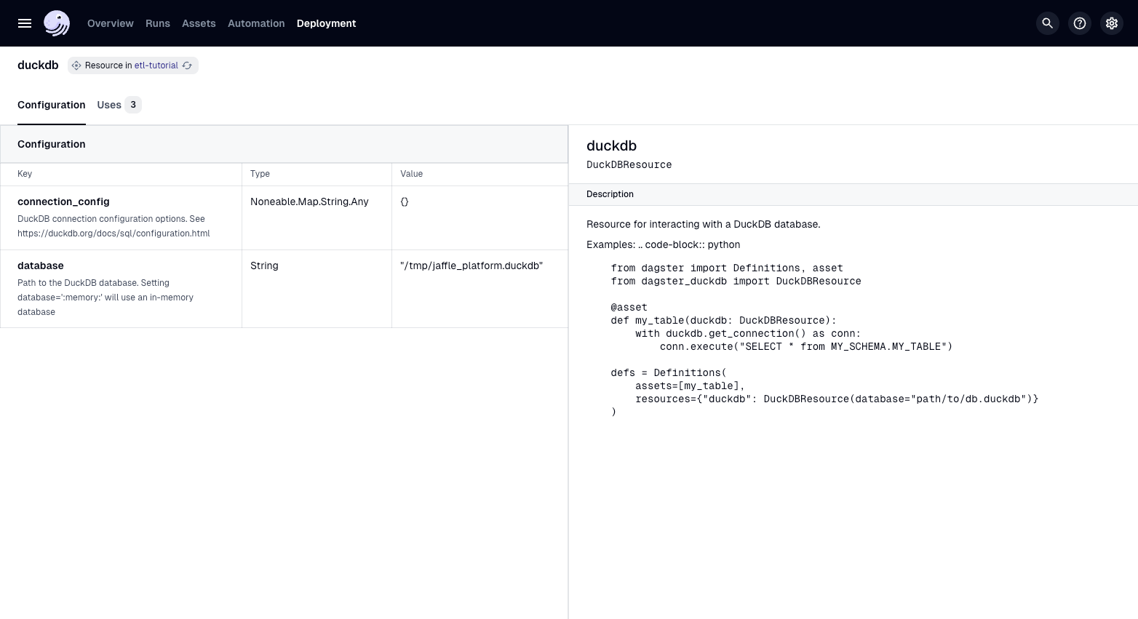1138x619 pixels.
Task: Select the Configuration tab
Action: [51, 105]
